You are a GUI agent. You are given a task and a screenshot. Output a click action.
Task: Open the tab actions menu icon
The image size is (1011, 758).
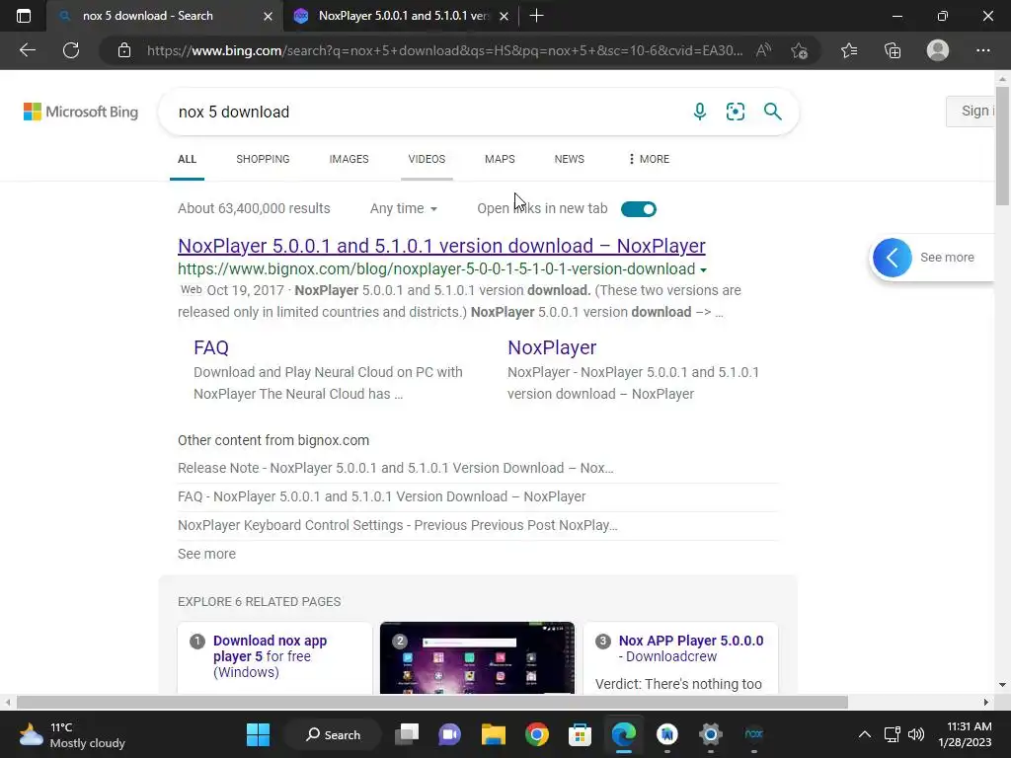pyautogui.click(x=24, y=16)
